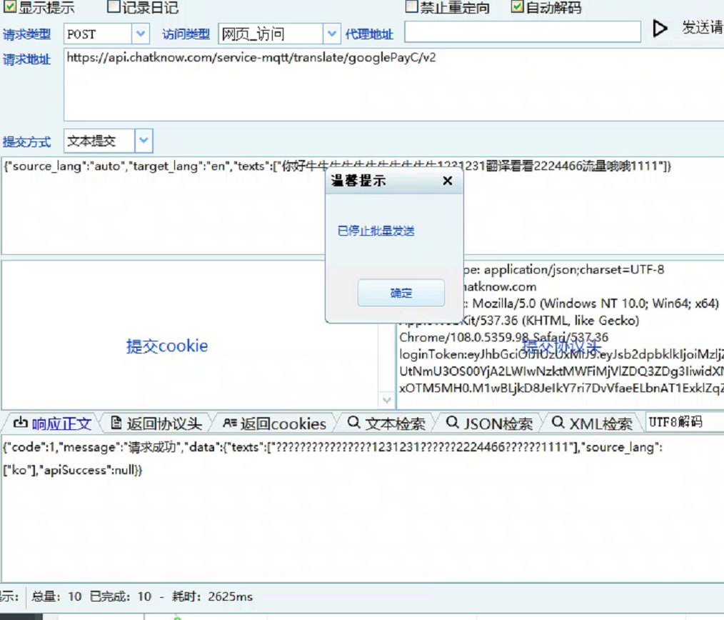Click the document icon of 返回协议头
The width and height of the screenshot is (724, 620).
(x=116, y=424)
